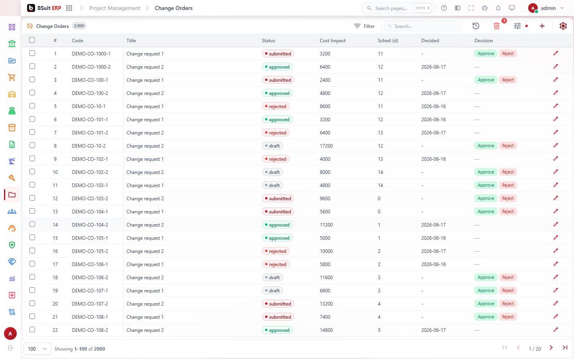The width and height of the screenshot is (574, 359).
Task: Open the Filter menu
Action: 364,26
